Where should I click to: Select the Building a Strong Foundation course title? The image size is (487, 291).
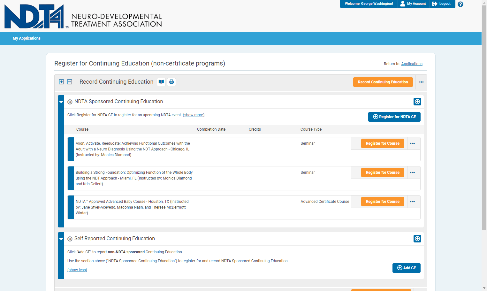coord(134,178)
